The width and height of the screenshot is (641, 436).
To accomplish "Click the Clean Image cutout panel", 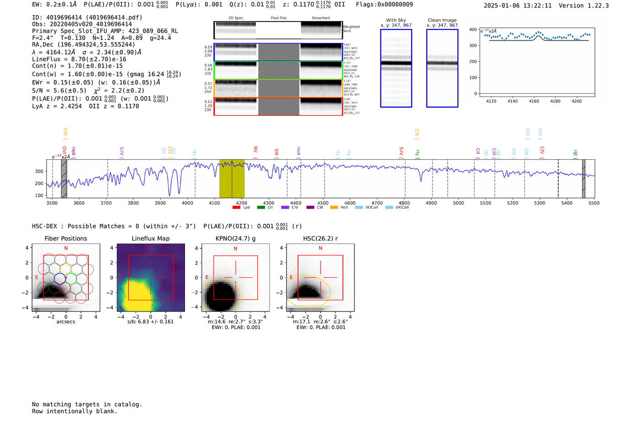I will (442, 68).
